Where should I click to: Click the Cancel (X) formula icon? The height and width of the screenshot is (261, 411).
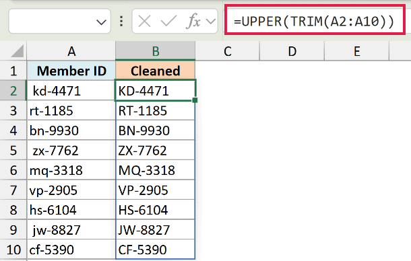coord(144,21)
